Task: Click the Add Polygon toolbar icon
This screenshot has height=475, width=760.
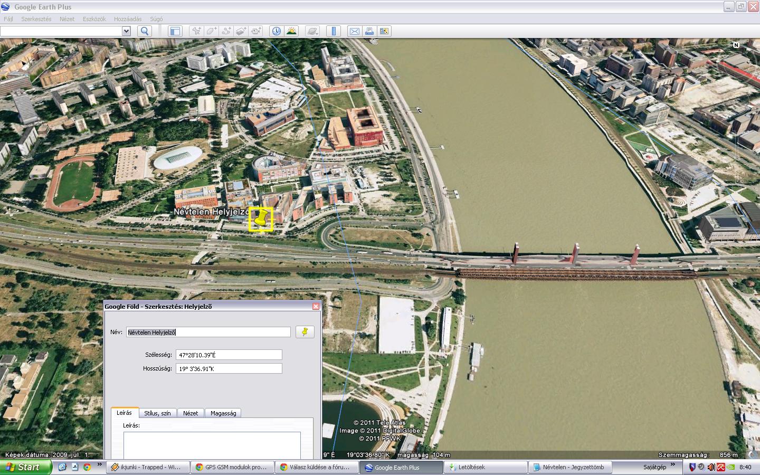Action: click(x=211, y=31)
